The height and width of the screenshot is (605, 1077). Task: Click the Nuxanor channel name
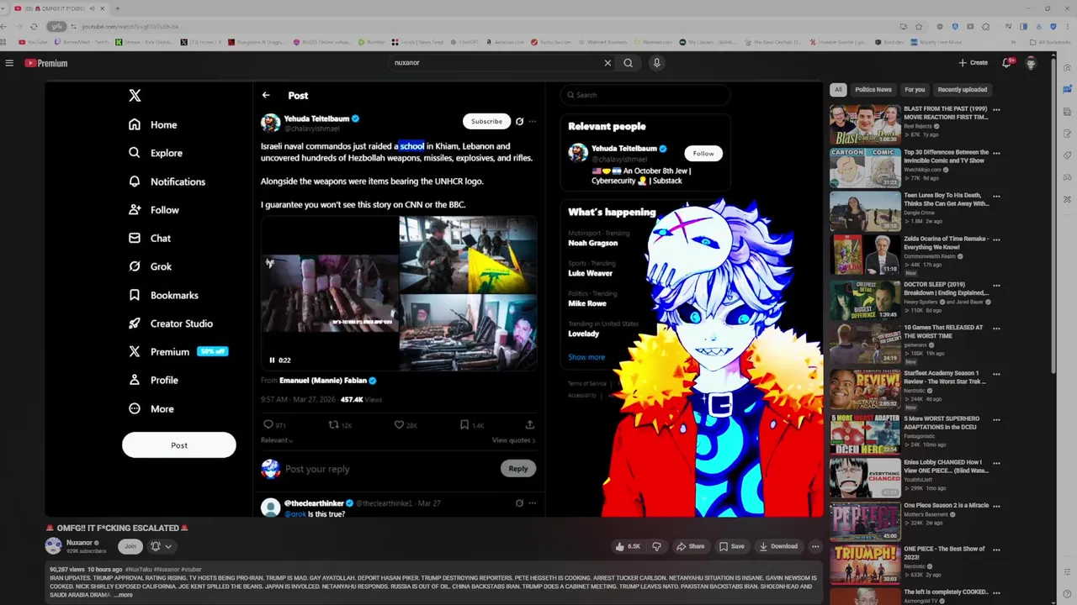pos(80,543)
